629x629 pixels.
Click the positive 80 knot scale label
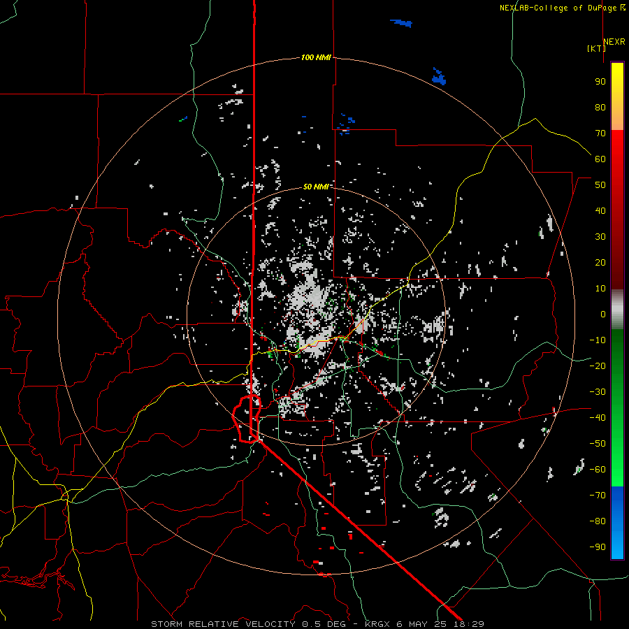600,108
